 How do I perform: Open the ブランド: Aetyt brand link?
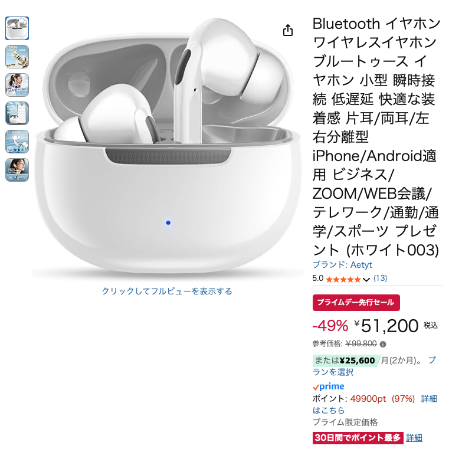[x=342, y=265]
